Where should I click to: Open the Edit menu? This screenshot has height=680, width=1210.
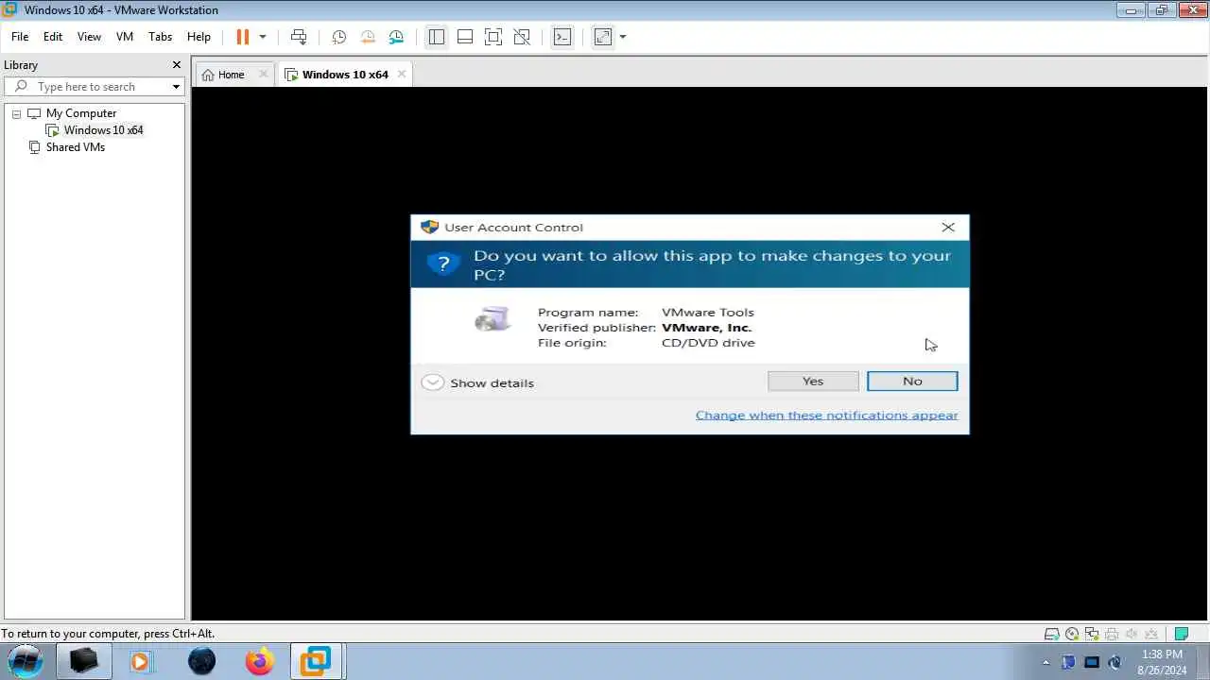coord(53,37)
